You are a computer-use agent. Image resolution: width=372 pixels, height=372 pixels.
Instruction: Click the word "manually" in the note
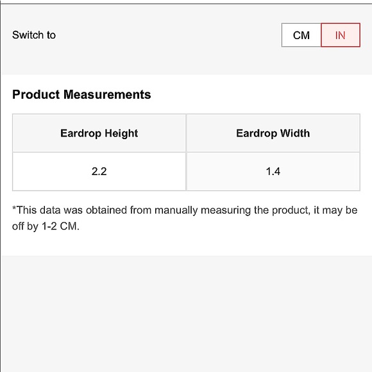click(176, 210)
